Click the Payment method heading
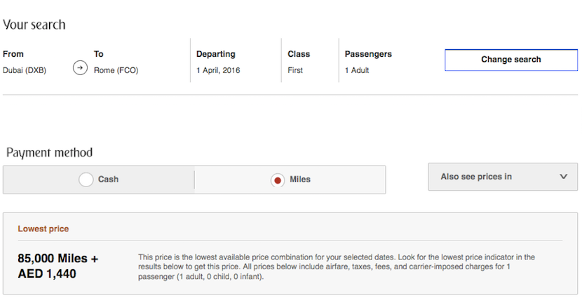 pyautogui.click(x=49, y=153)
